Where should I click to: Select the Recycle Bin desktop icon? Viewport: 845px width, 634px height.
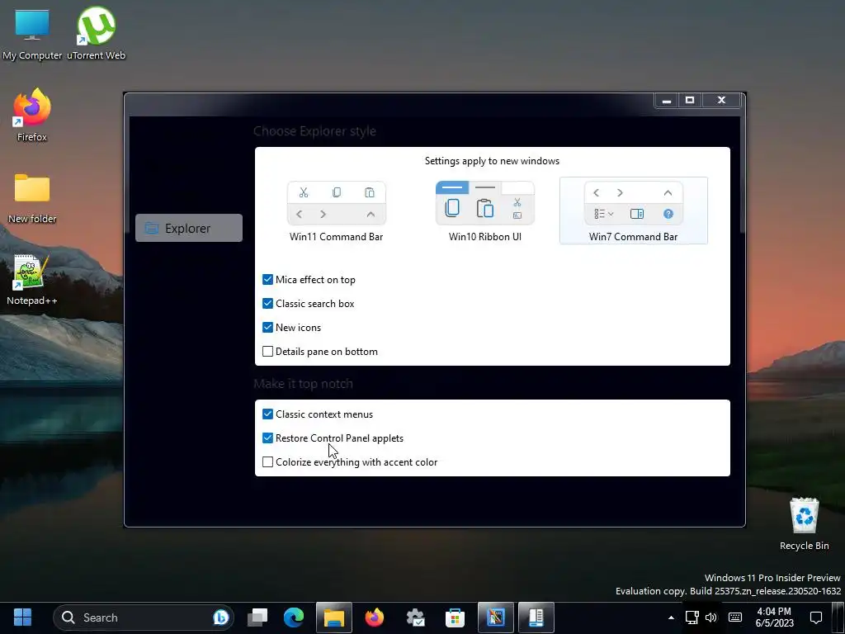(x=804, y=524)
